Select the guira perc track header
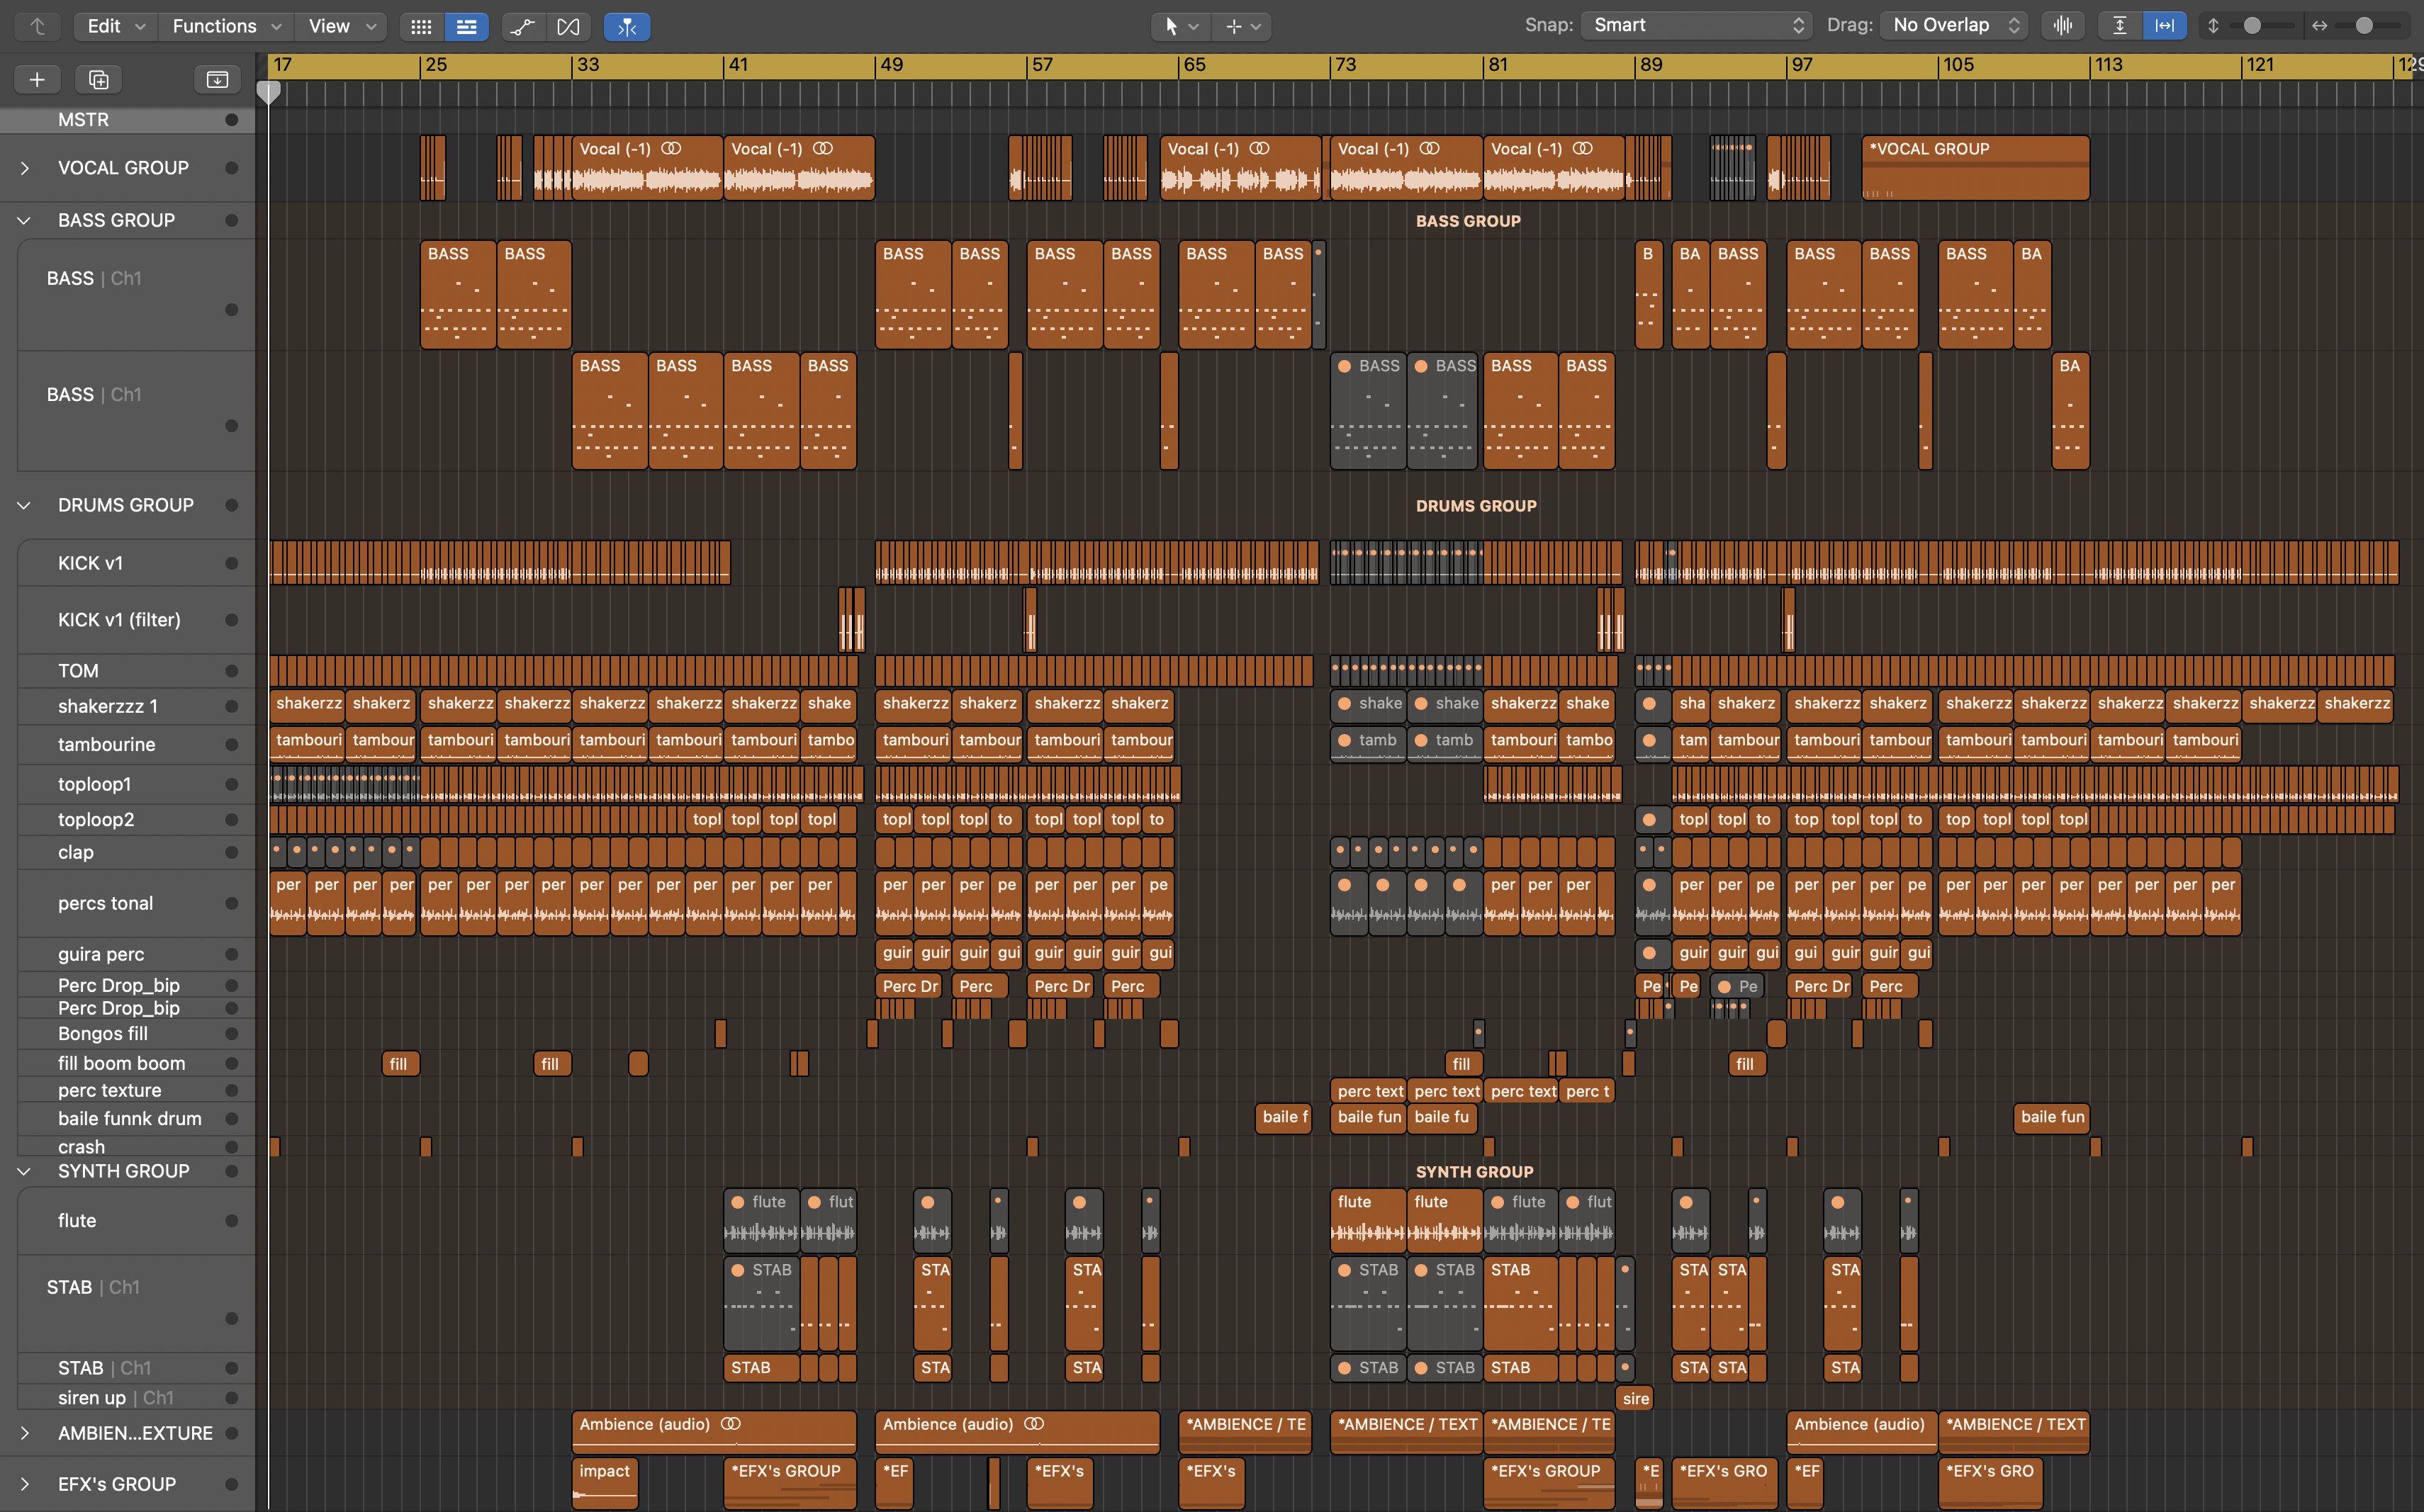 click(135, 954)
